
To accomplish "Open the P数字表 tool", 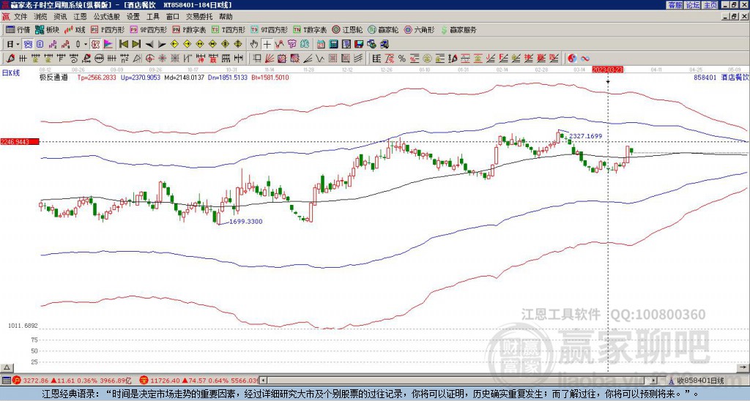I will coord(189,29).
